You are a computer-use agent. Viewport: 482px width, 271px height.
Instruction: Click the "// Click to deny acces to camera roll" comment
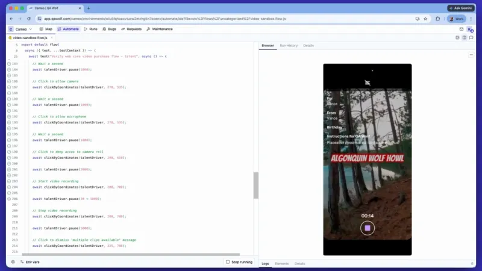coord(68,152)
